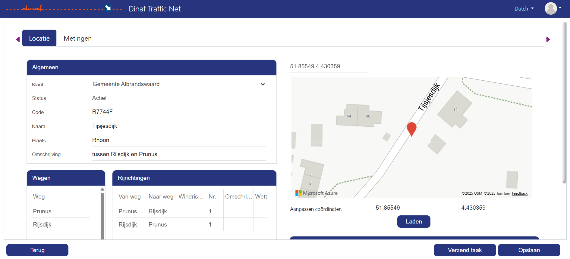
Task: Click the Van weg column header
Action: 132,197
